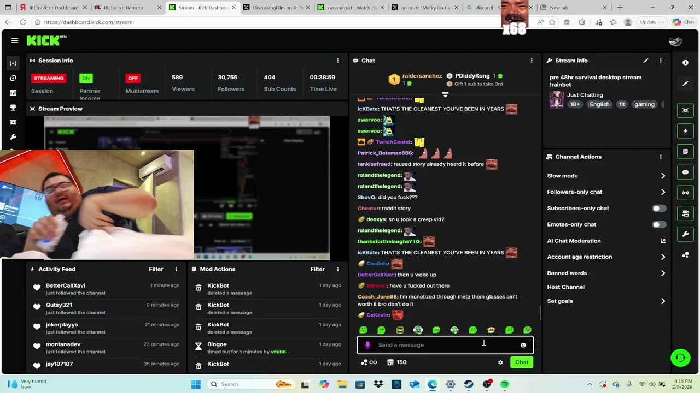Expand Set goals option
700x393 pixels.
coord(606,301)
